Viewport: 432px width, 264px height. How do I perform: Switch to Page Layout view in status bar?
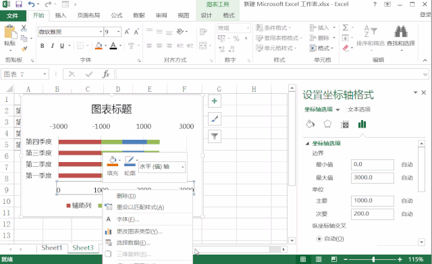(319, 259)
